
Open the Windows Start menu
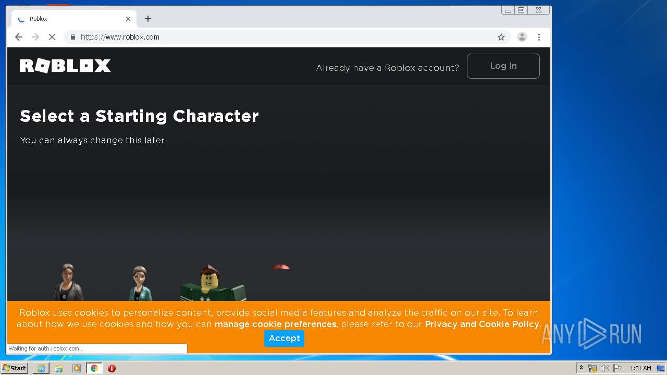point(15,368)
